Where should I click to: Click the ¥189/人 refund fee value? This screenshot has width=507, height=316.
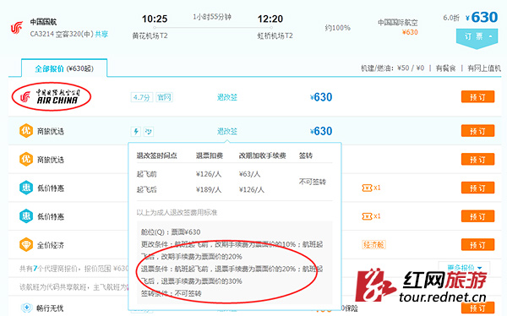pos(209,189)
